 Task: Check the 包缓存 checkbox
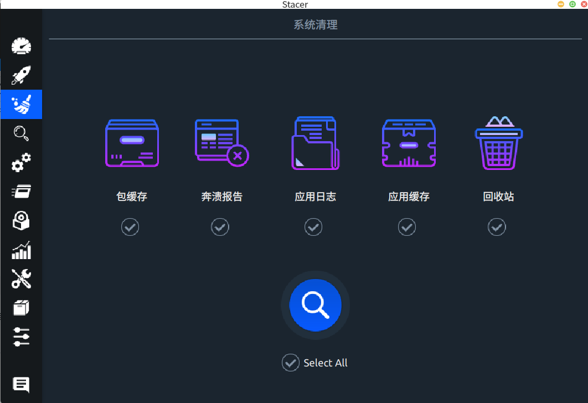130,227
